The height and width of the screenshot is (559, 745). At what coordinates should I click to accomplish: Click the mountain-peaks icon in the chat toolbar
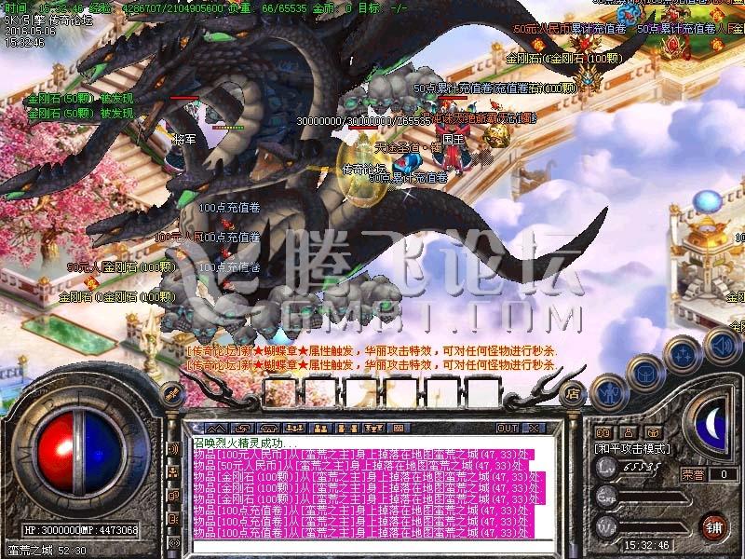click(216, 429)
